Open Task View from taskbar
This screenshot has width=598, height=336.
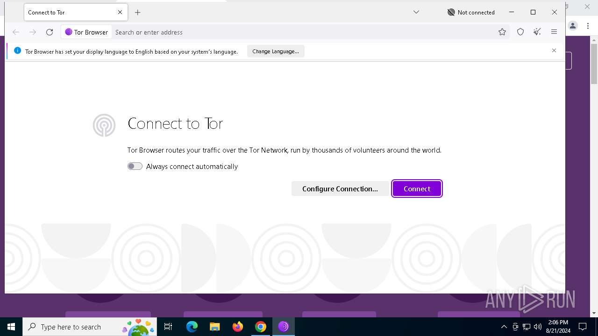169,327
